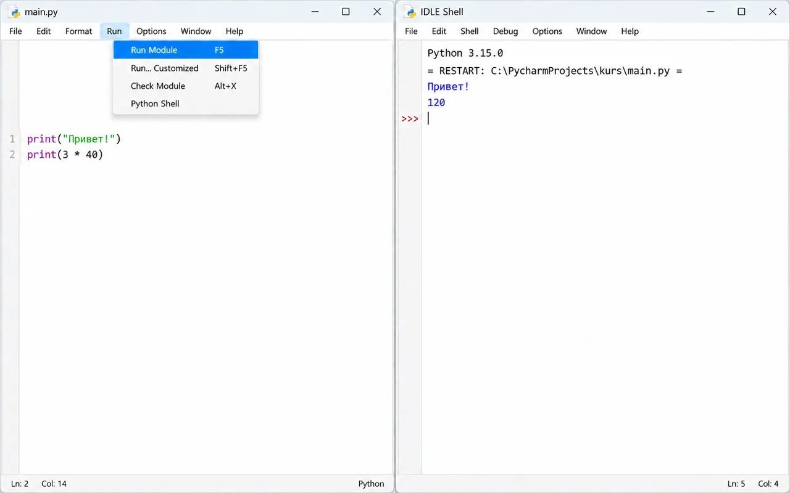Open the Edit menu in IDLE Shell
790x493 pixels.
439,31
